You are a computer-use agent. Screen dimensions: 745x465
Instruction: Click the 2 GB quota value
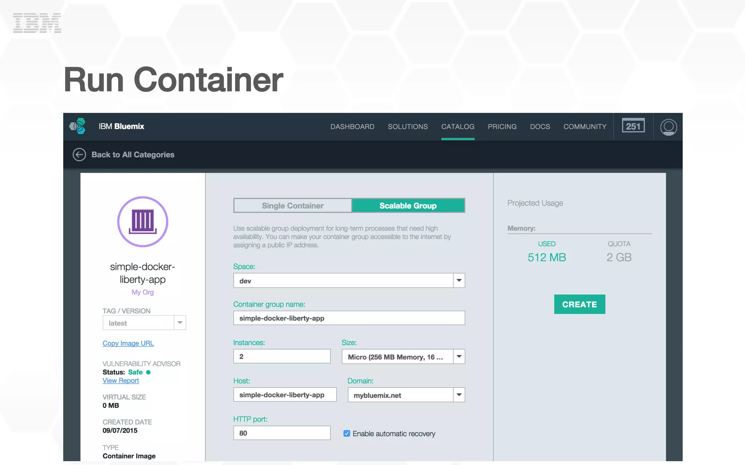point(619,258)
